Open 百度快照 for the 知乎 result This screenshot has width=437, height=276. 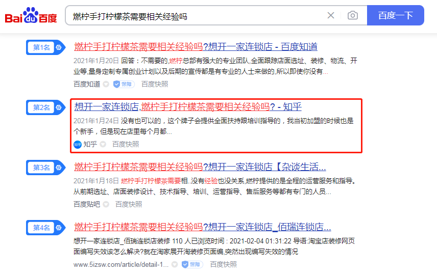coord(126,144)
